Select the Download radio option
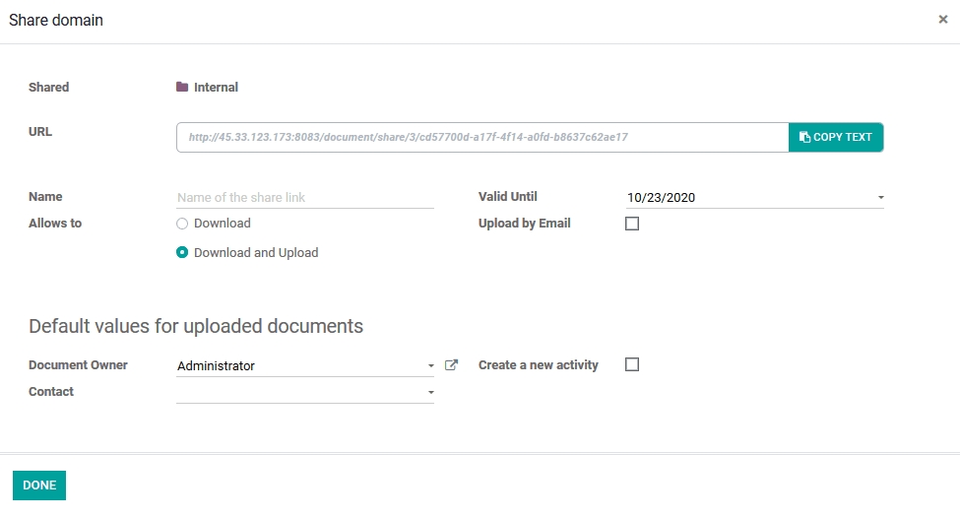The height and width of the screenshot is (517, 960). (182, 224)
